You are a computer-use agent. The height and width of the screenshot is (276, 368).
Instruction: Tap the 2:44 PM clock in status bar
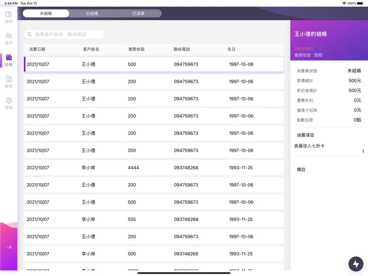[11, 3]
